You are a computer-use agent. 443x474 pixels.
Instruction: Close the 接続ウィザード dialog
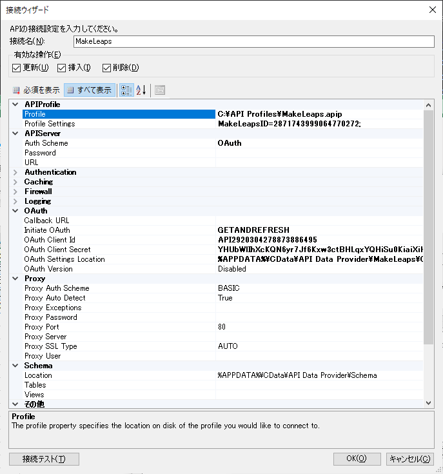click(433, 10)
